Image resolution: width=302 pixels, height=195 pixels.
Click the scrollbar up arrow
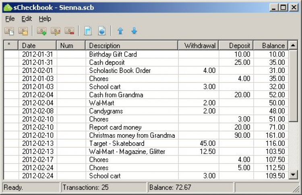click(x=293, y=46)
